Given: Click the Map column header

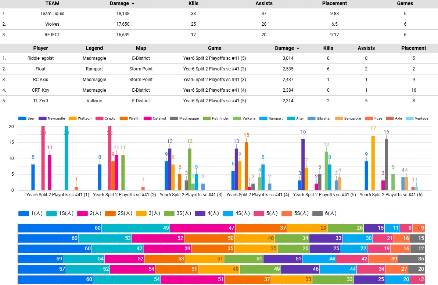Looking at the screenshot, I should pyautogui.click(x=141, y=48).
